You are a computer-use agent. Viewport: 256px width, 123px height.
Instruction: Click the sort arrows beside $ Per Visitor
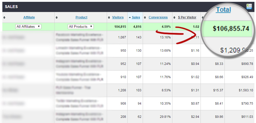click(x=174, y=18)
